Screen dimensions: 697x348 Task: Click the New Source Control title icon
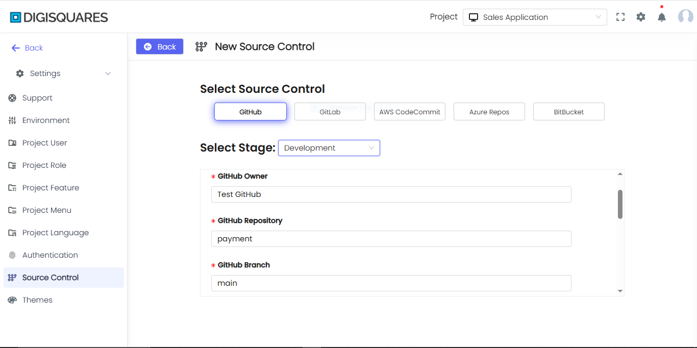(x=201, y=46)
